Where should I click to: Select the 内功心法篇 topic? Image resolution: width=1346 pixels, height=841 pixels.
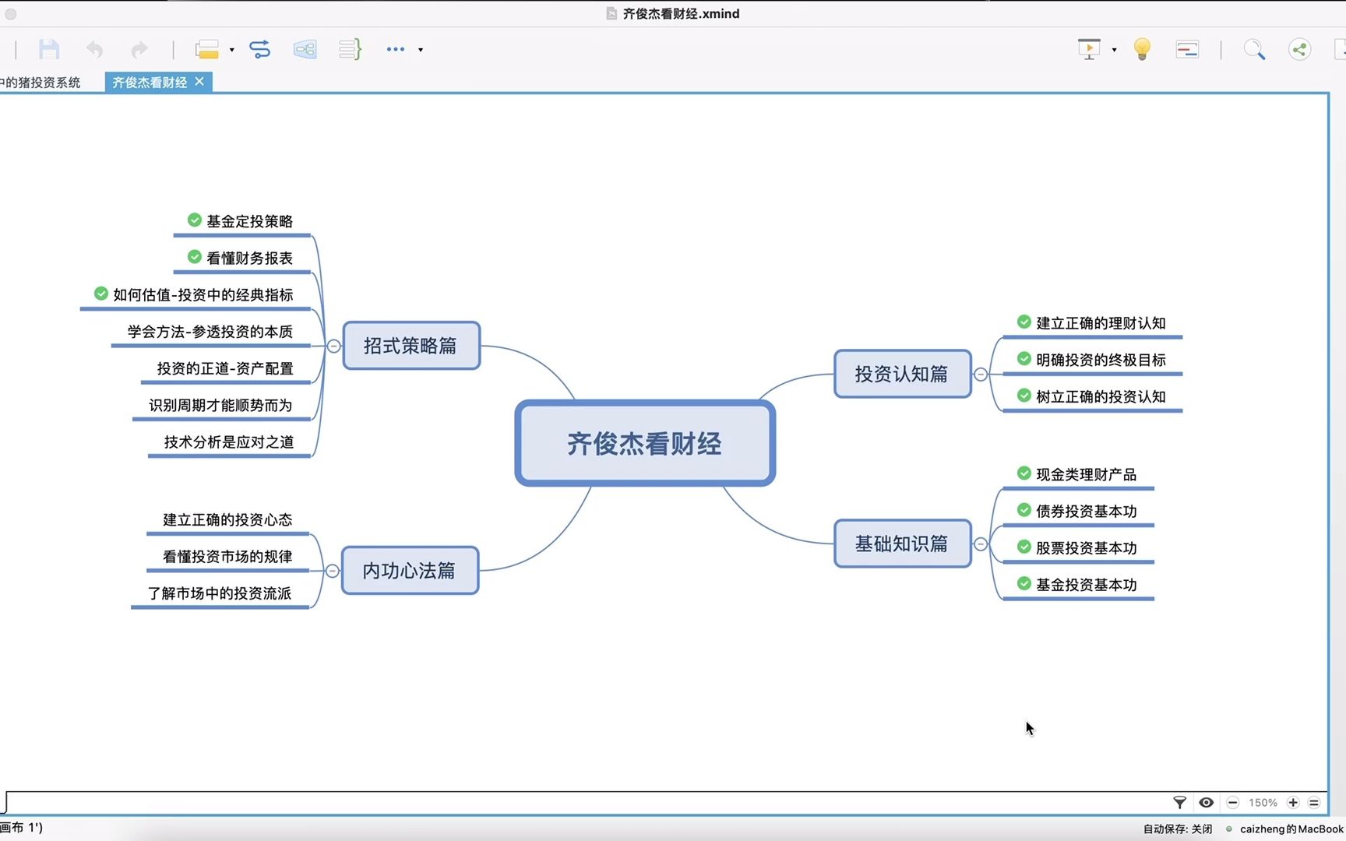click(x=410, y=571)
